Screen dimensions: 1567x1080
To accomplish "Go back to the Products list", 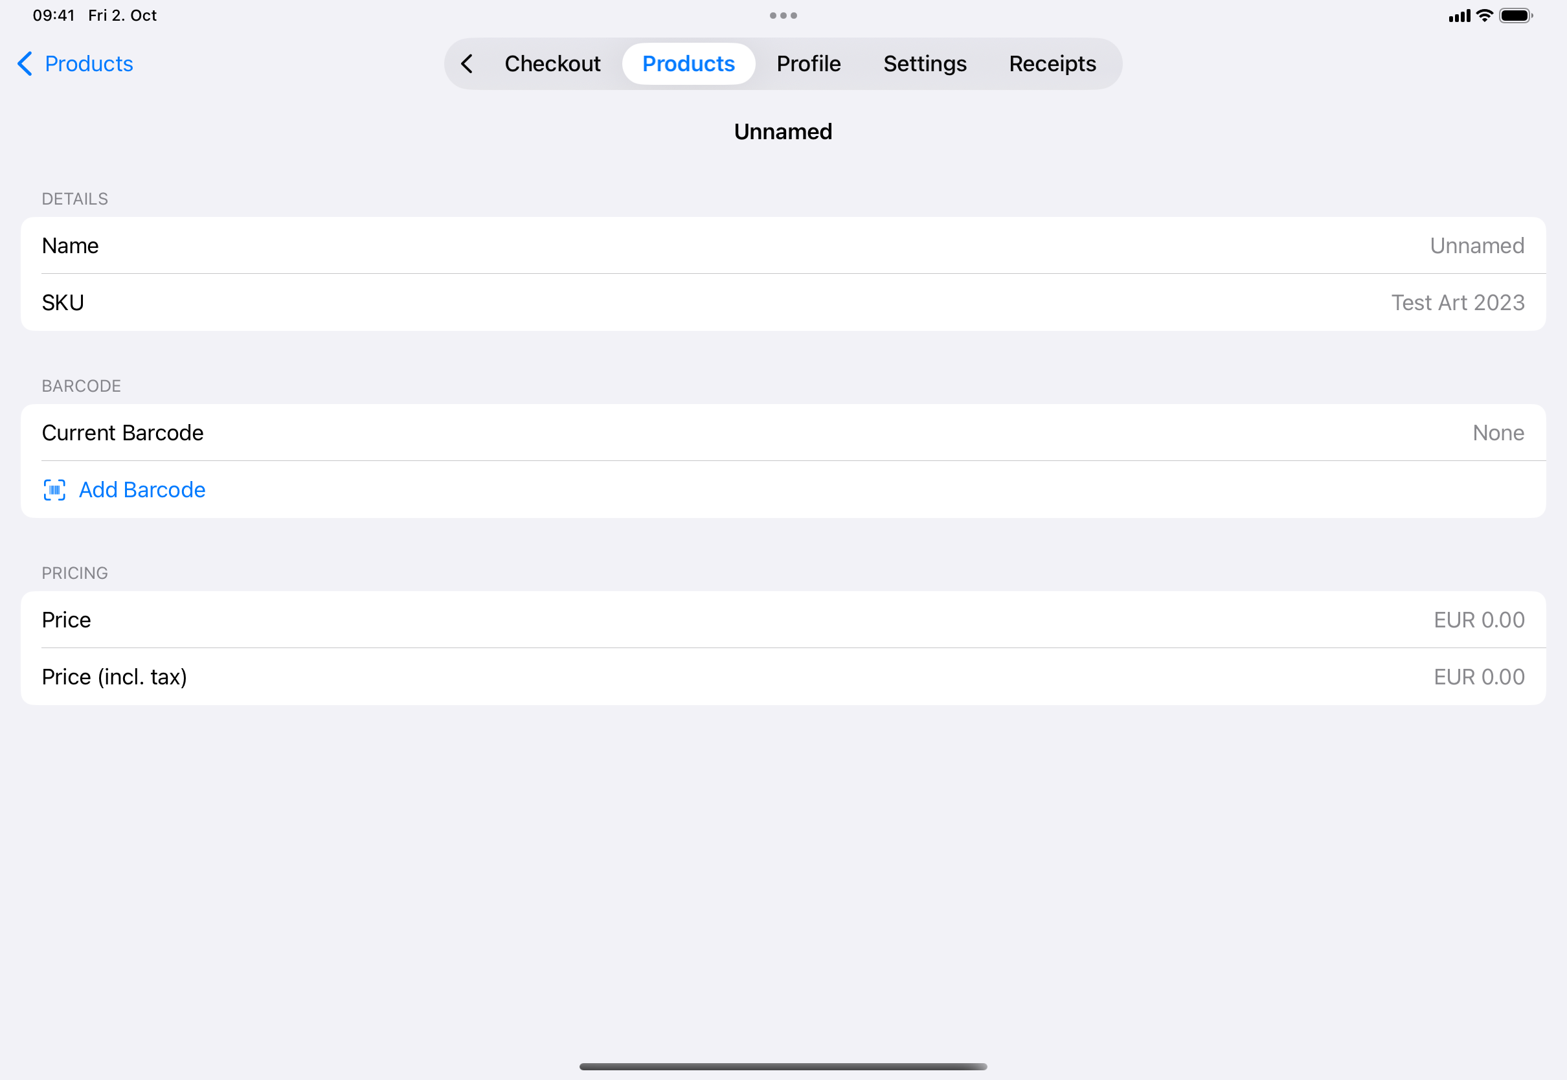I will [x=75, y=63].
